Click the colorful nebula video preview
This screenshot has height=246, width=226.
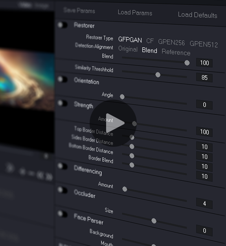(27, 79)
